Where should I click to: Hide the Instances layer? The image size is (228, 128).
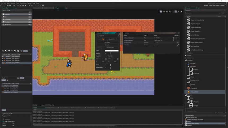29,14
